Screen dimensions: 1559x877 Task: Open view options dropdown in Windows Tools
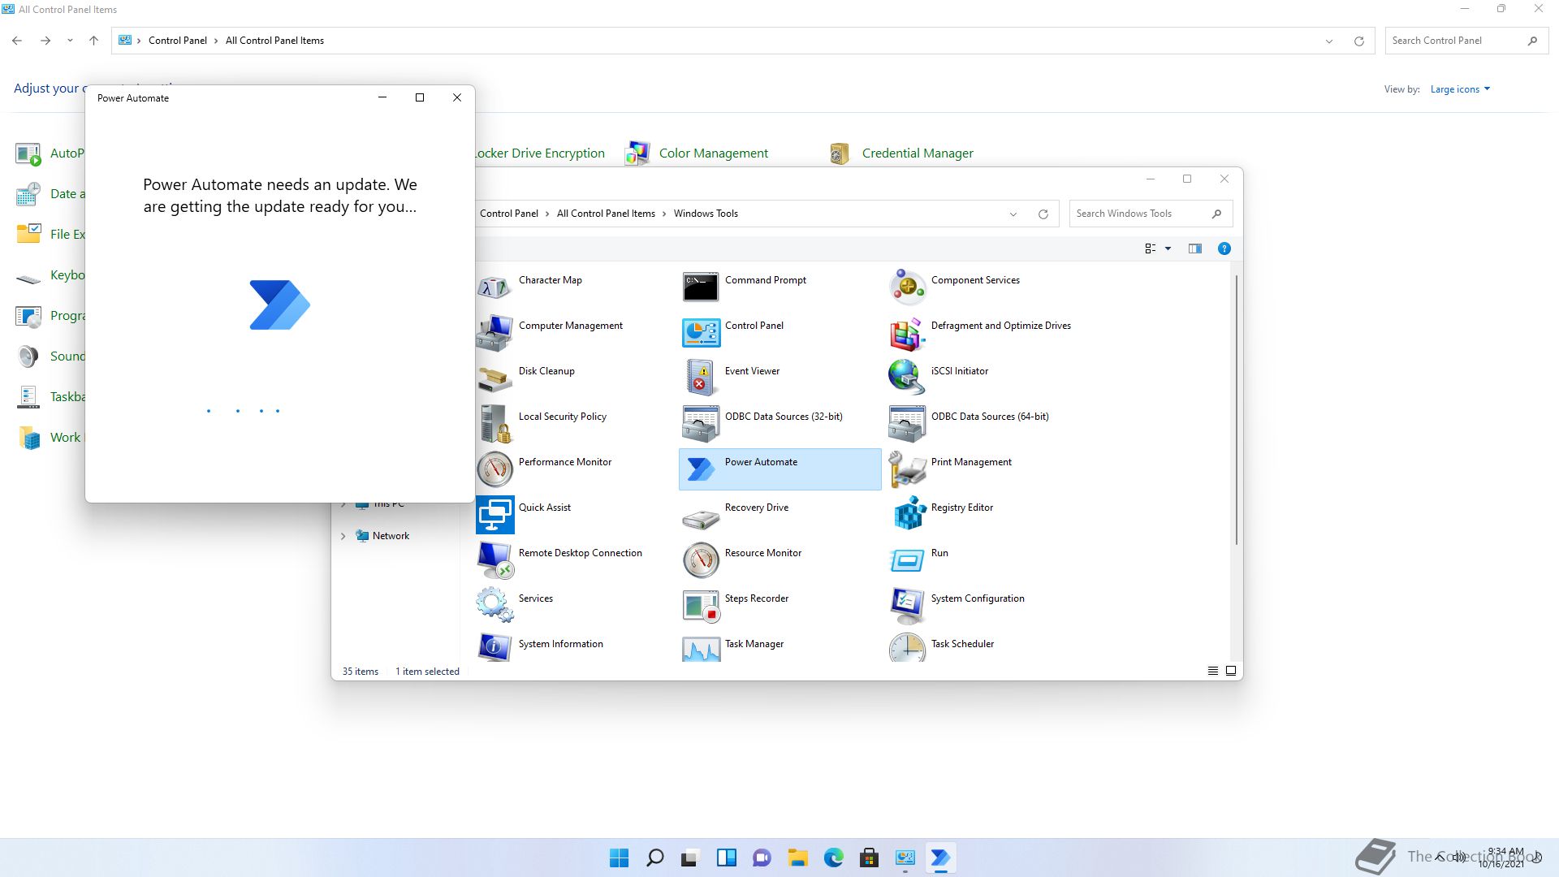(1168, 248)
